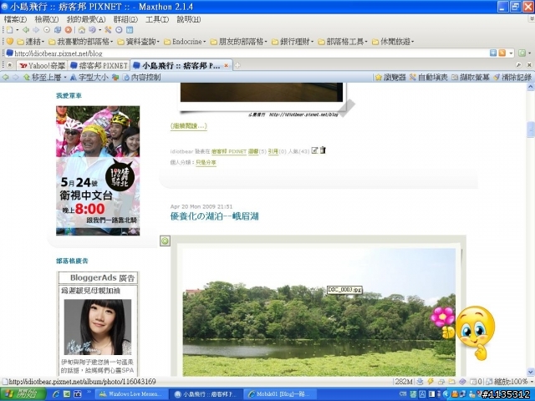Click the 衛視中文台 cycling banner image

tap(98, 170)
